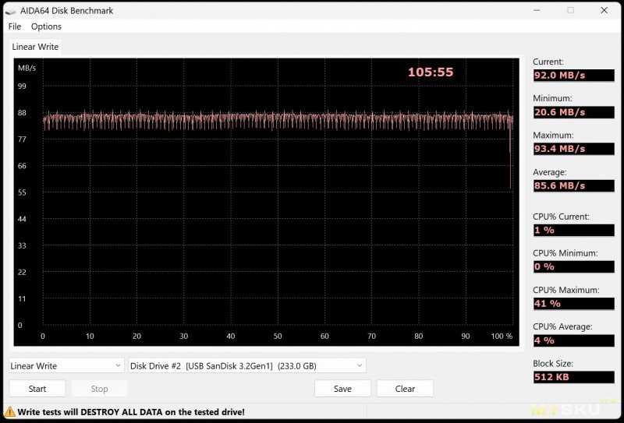
Task: Click the CPU% Current value 1 %
Action: pos(573,230)
